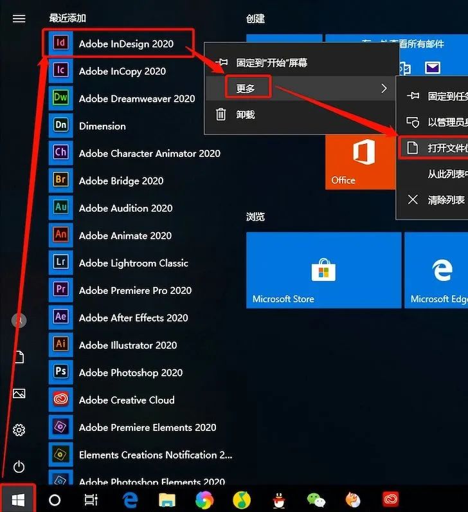Click the Power button in Start sidebar

point(19,466)
